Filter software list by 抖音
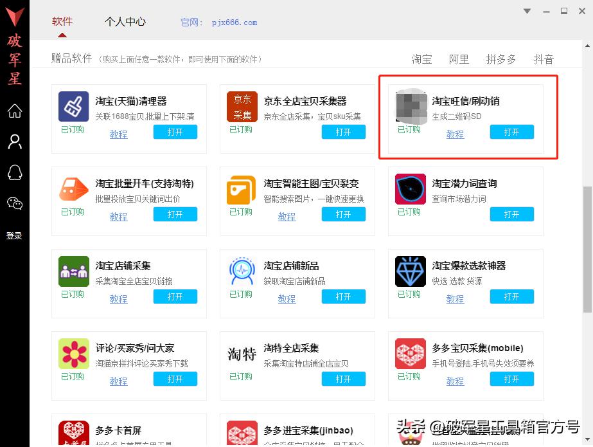593x447 pixels. tap(544, 59)
